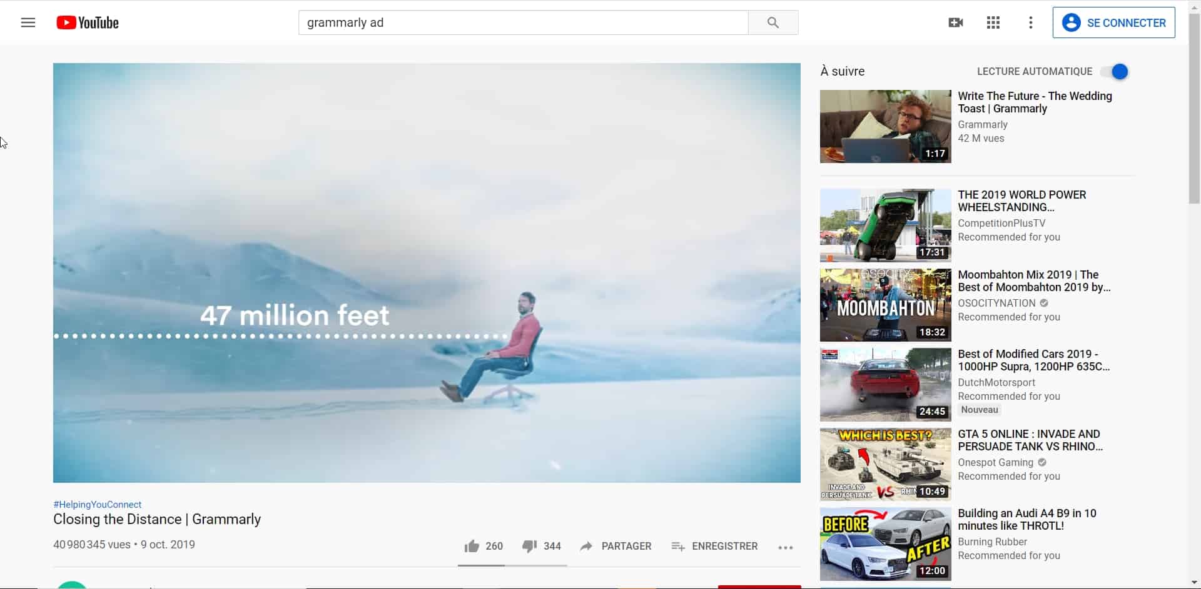Open Best of Modified Cars 2019 title
This screenshot has height=589, width=1201.
click(1033, 360)
